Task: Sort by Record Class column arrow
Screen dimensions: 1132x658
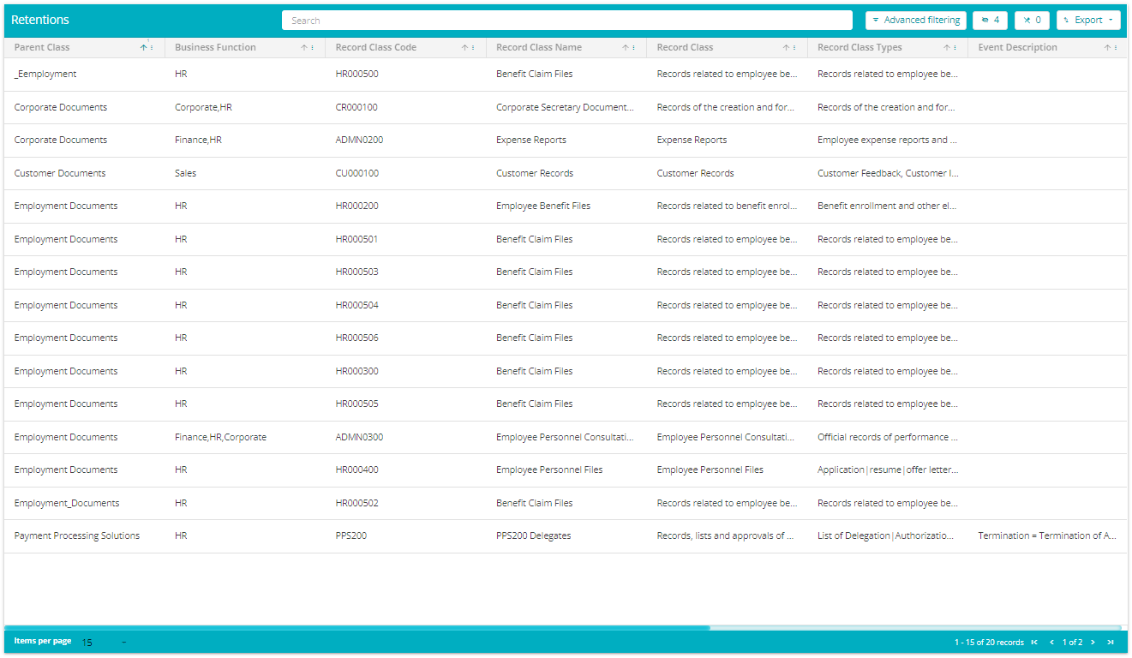Action: [786, 48]
